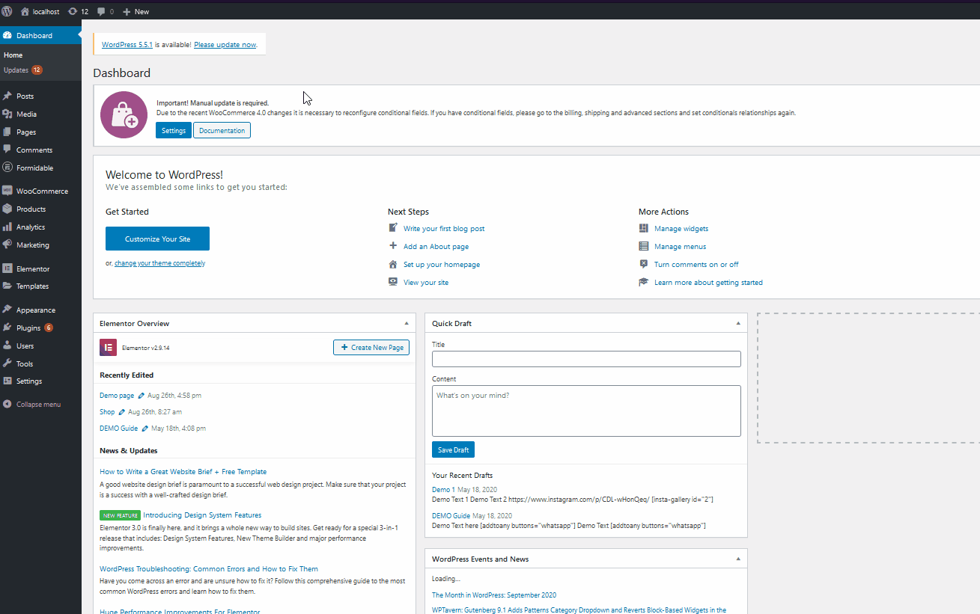980x614 pixels.
Task: Open Introducing Design System Features article
Action: [202, 515]
